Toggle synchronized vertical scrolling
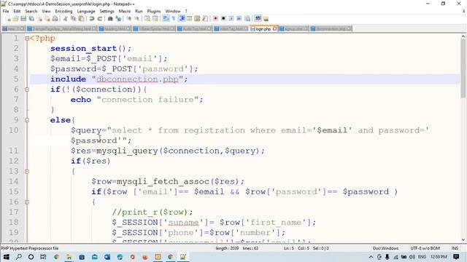The width and height of the screenshot is (467, 262). tap(147, 19)
